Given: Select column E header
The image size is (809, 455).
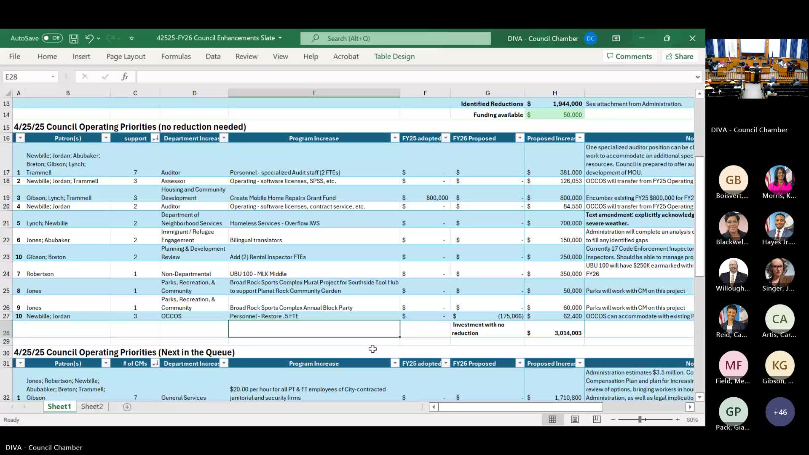Looking at the screenshot, I should 314,93.
